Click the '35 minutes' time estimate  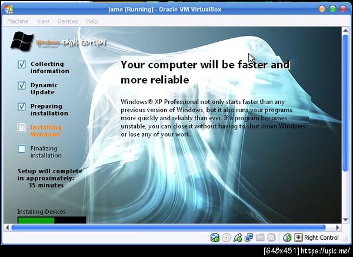click(46, 185)
